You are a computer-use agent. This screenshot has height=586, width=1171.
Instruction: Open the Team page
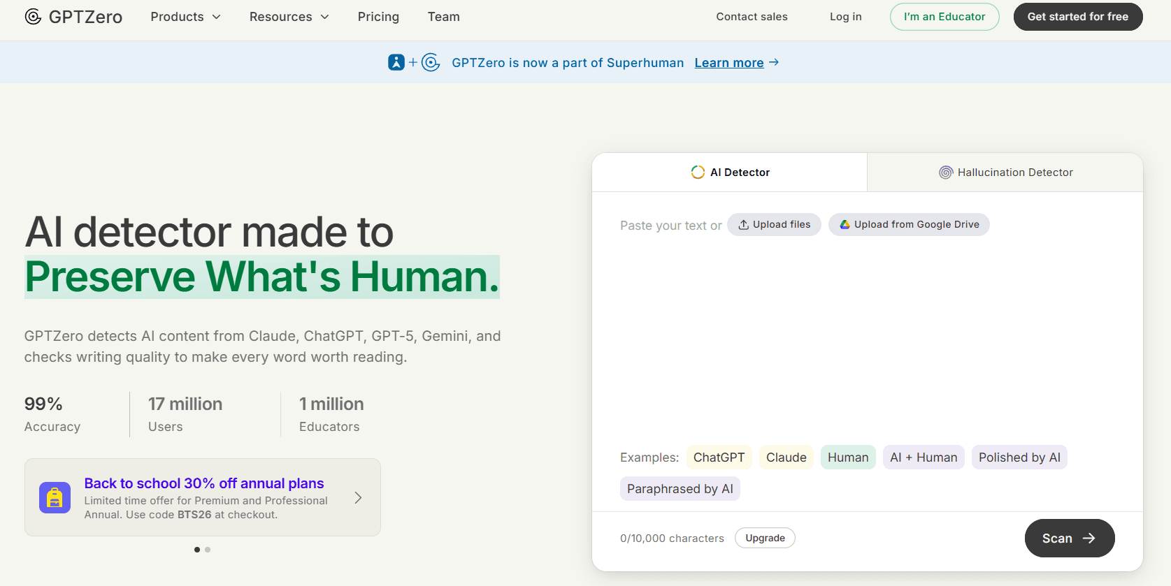444,17
